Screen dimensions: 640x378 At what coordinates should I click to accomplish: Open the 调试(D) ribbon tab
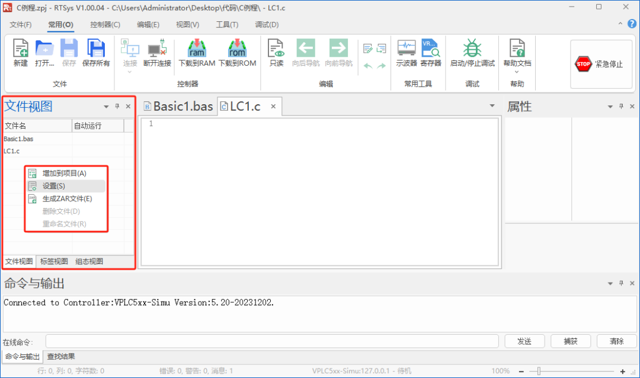click(x=267, y=24)
